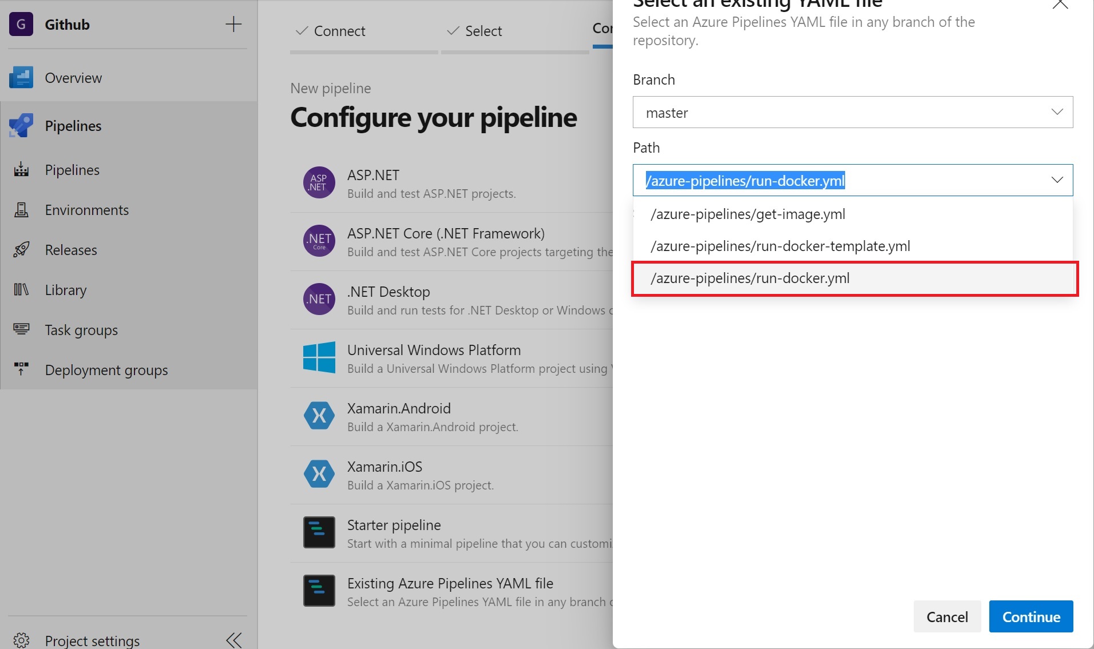
Task: Choose Existing Azure Pipelines YAML file title
Action: pos(450,583)
